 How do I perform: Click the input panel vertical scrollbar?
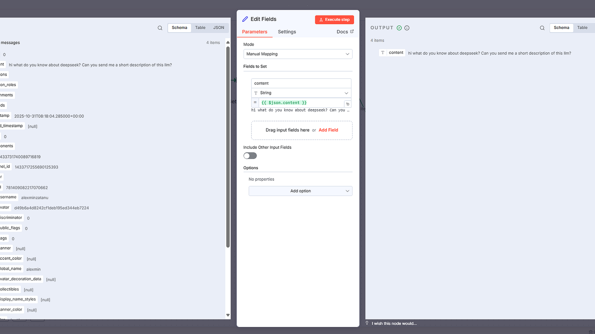coord(228,147)
